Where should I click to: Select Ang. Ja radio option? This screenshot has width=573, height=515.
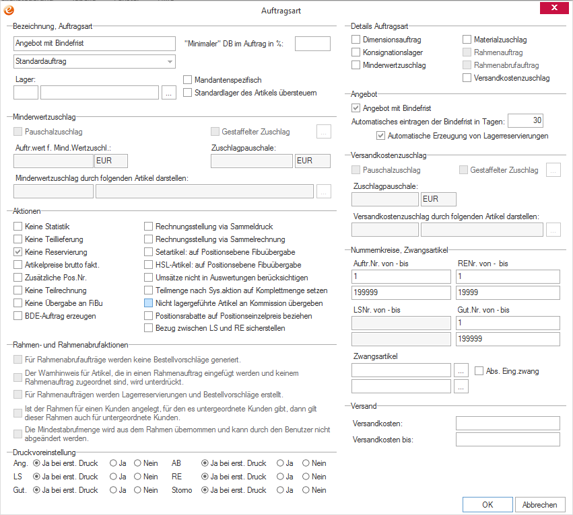pyautogui.click(x=113, y=463)
